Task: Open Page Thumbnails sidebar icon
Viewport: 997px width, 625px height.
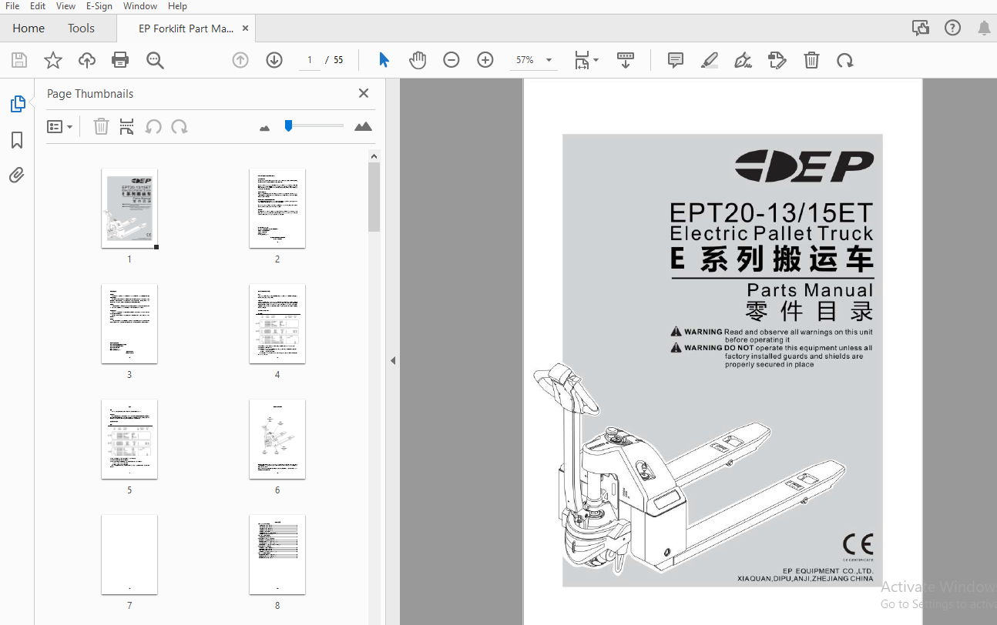Action: tap(17, 104)
